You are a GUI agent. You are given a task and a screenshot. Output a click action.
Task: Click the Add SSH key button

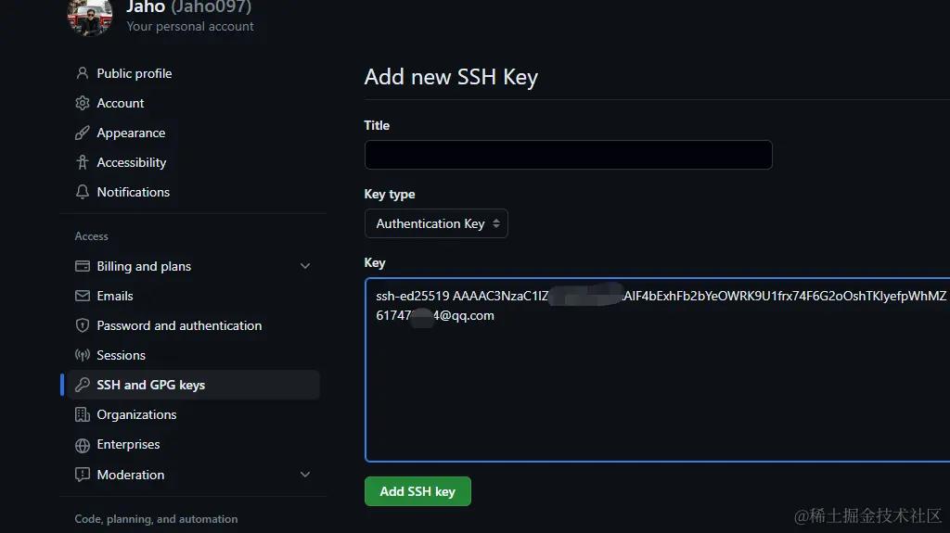[417, 491]
